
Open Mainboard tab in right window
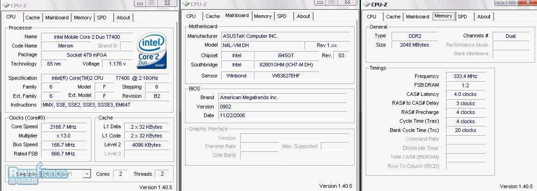[417, 17]
